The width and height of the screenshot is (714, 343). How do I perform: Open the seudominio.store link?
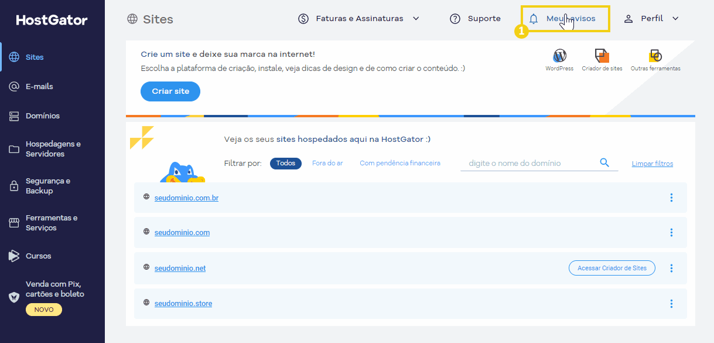point(183,303)
